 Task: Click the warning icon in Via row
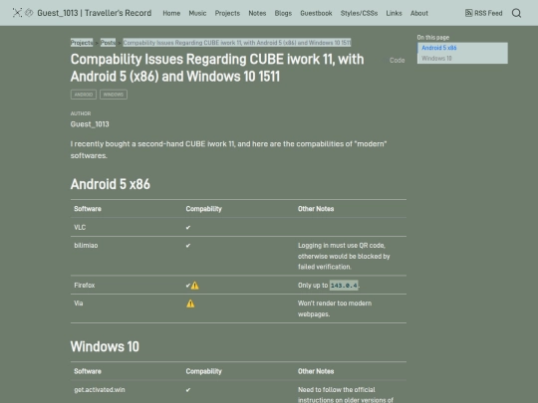click(x=190, y=303)
